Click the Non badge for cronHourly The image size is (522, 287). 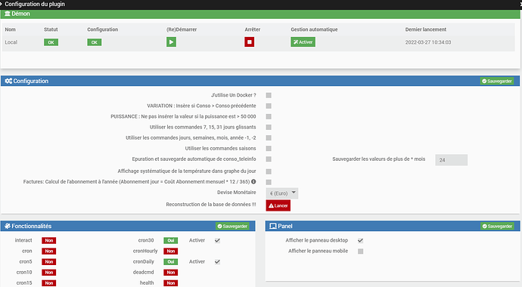click(x=170, y=251)
